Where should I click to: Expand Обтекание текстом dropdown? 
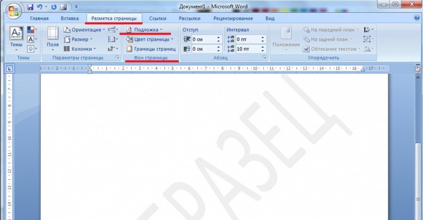[331, 49]
